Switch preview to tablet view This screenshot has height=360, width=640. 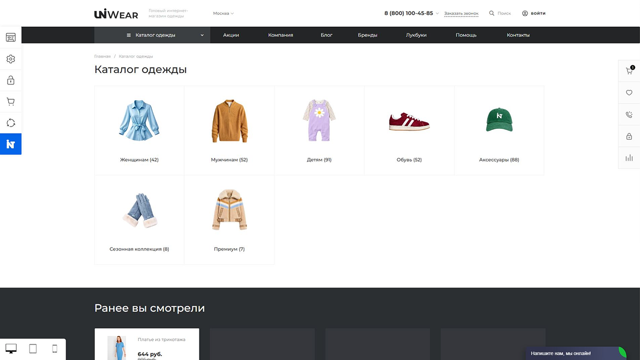33,348
